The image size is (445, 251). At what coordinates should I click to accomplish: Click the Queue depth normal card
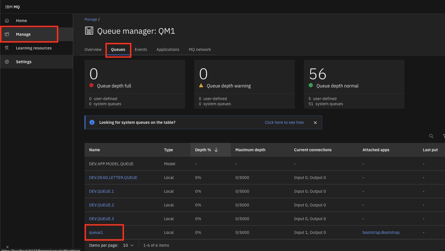coord(354,84)
